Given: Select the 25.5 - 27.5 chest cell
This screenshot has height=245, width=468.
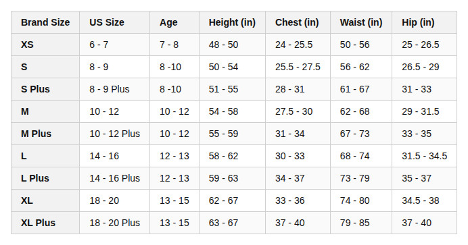Looking at the screenshot, I should pyautogui.click(x=298, y=67).
